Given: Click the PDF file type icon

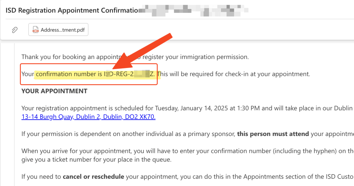Looking at the screenshot, I should coord(35,30).
